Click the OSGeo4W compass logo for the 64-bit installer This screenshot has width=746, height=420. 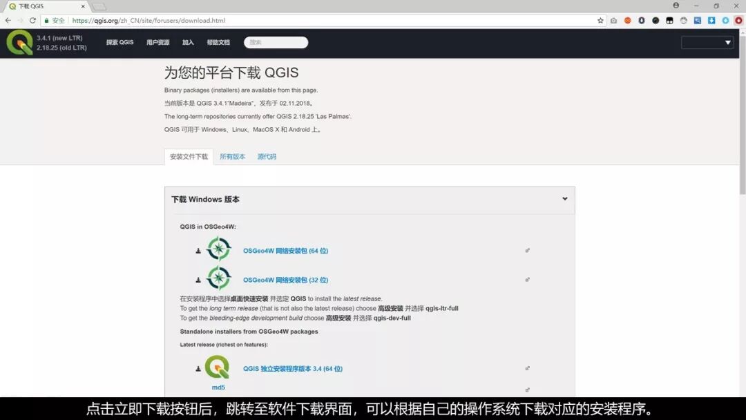[x=219, y=248]
